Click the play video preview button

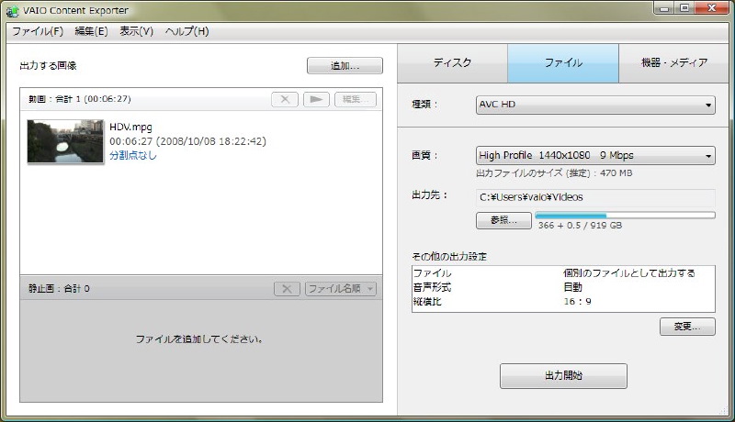coord(316,100)
